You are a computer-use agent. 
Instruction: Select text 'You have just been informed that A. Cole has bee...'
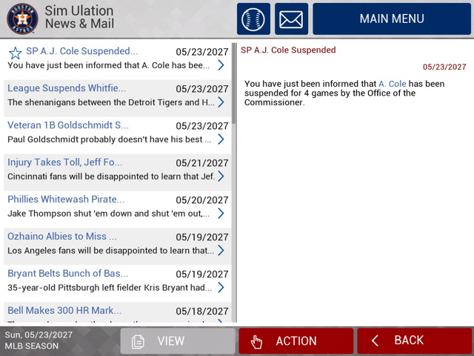pos(108,65)
